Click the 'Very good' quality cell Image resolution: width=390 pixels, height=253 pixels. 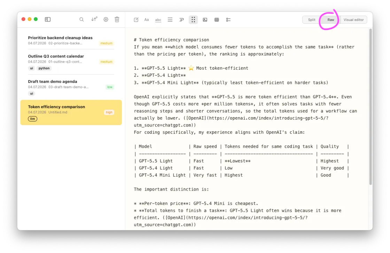coord(332,168)
